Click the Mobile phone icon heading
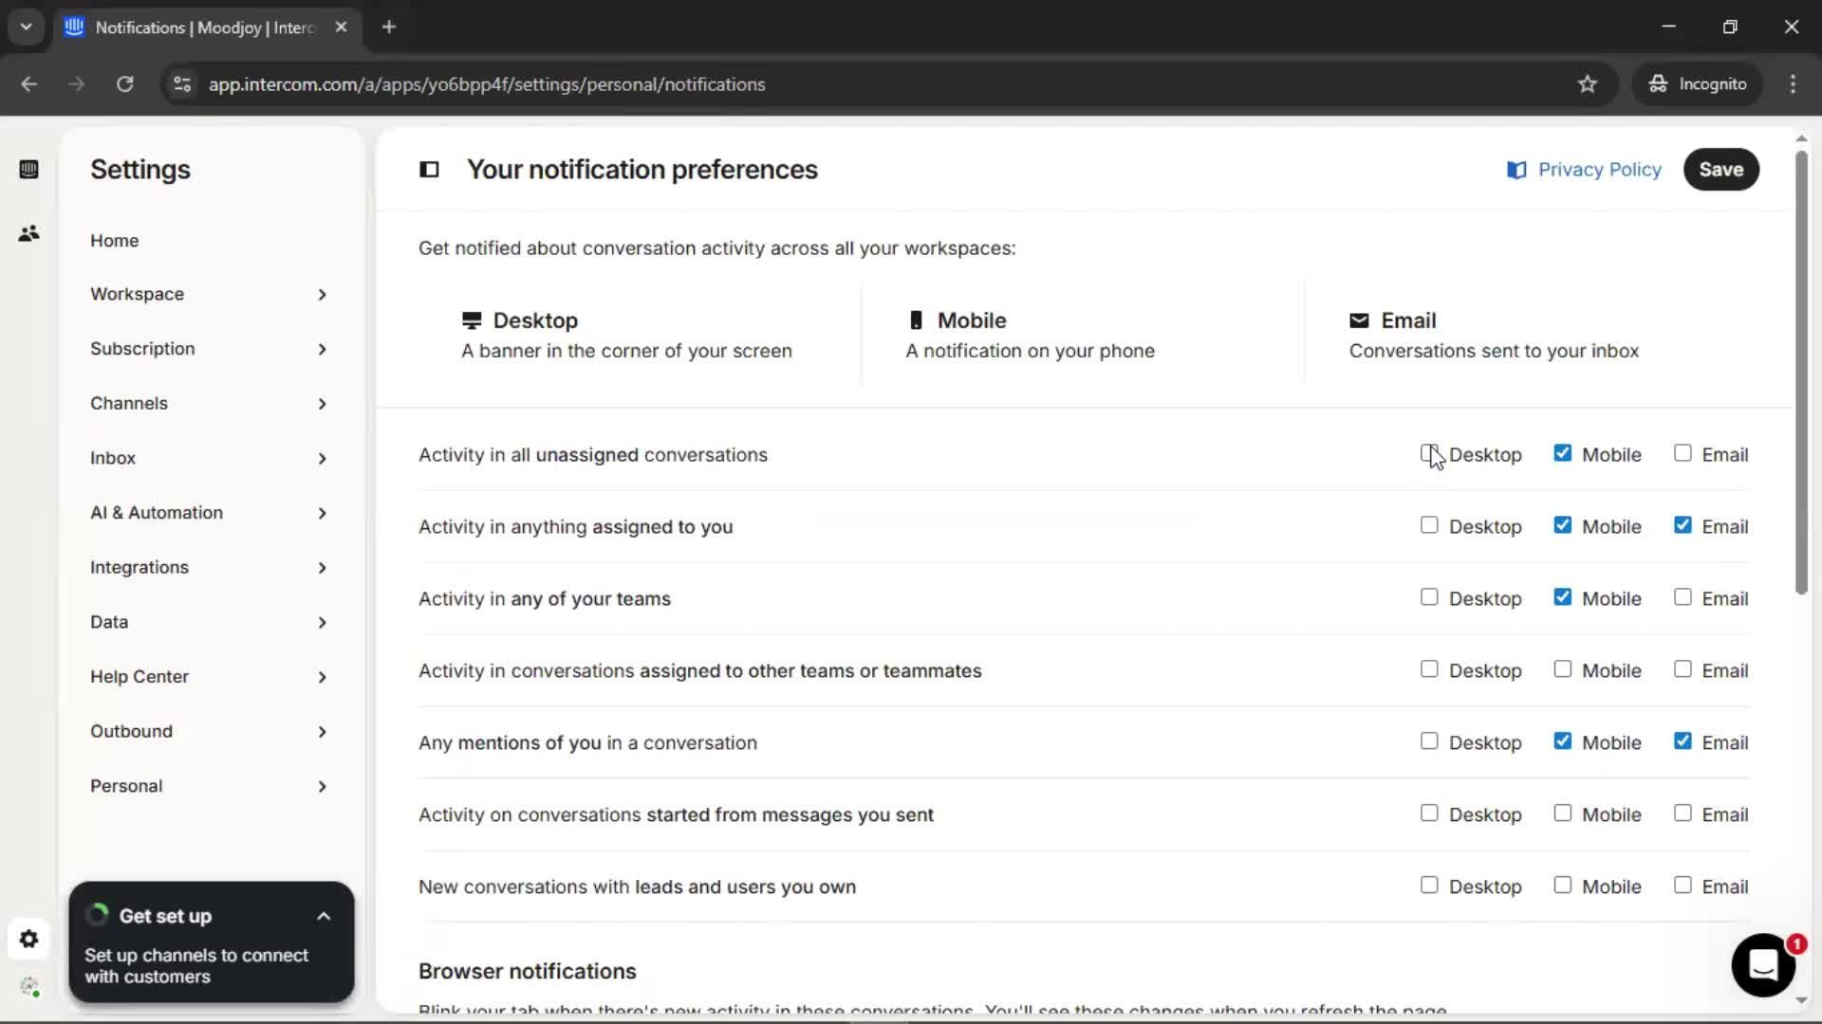The height and width of the screenshot is (1024, 1822). coord(916,320)
